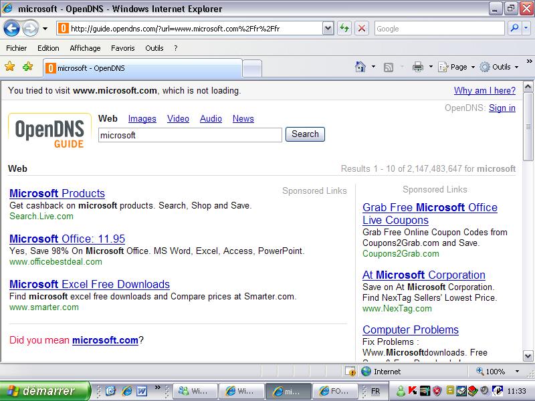Click the FR language bar indicator
This screenshot has width=535, height=401.
click(375, 391)
